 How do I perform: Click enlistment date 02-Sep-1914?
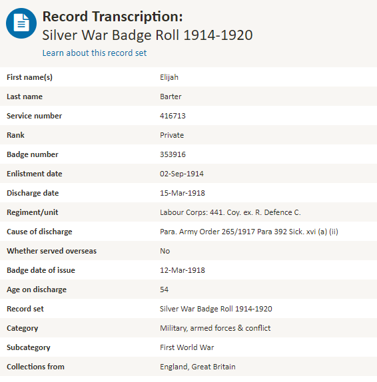coord(182,174)
